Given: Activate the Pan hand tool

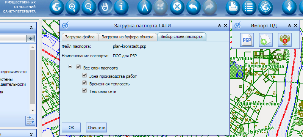Looking at the screenshot, I should (x=105, y=8).
